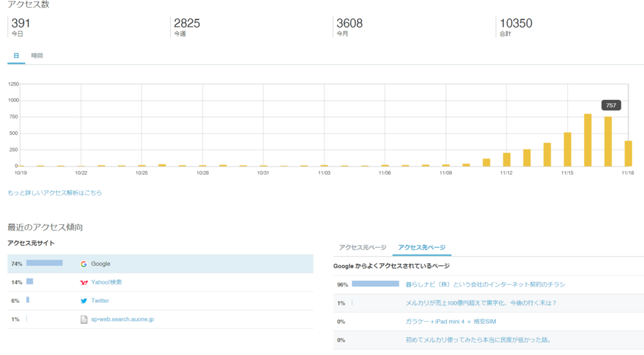Image resolution: width=644 pixels, height=355 pixels.
Task: Click the Google からよくアクセスされているページ heading
Action: [391, 266]
